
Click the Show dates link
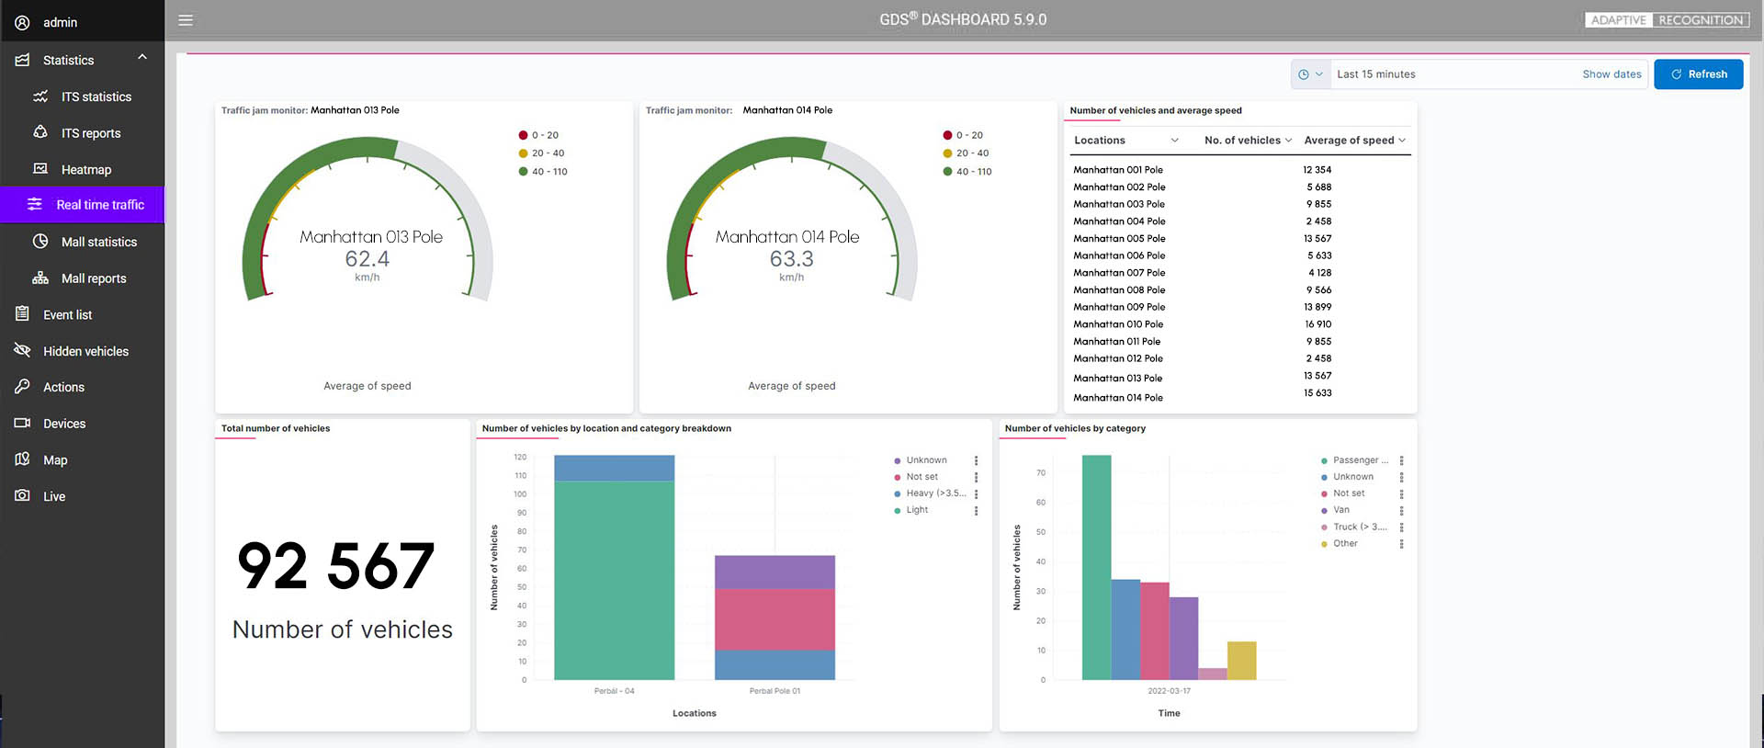[x=1611, y=74]
